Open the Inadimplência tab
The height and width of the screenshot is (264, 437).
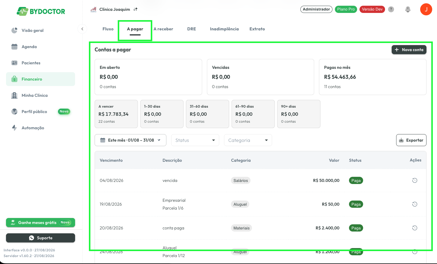(x=224, y=29)
